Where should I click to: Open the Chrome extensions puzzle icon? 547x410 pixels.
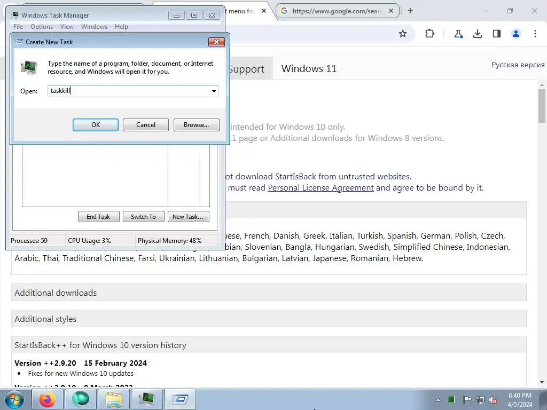[x=429, y=34]
